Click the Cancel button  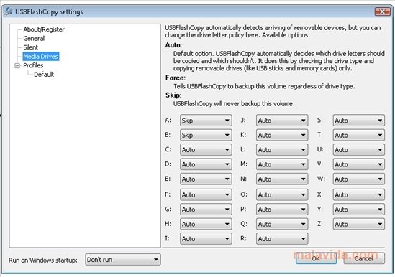coord(364,258)
